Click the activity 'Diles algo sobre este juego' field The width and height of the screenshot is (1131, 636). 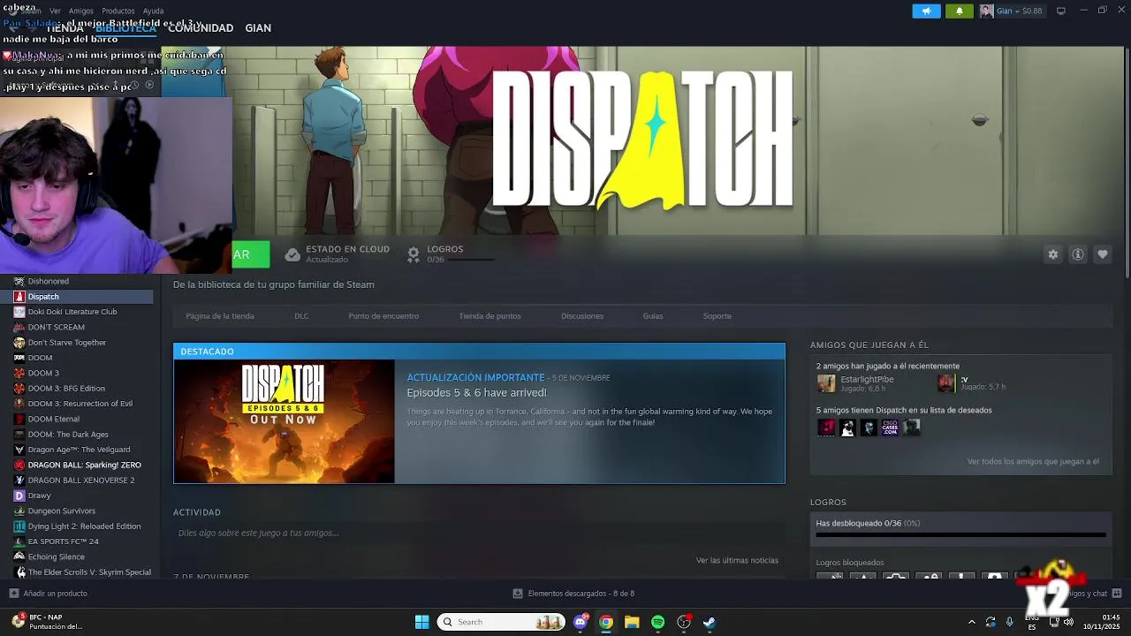[479, 533]
